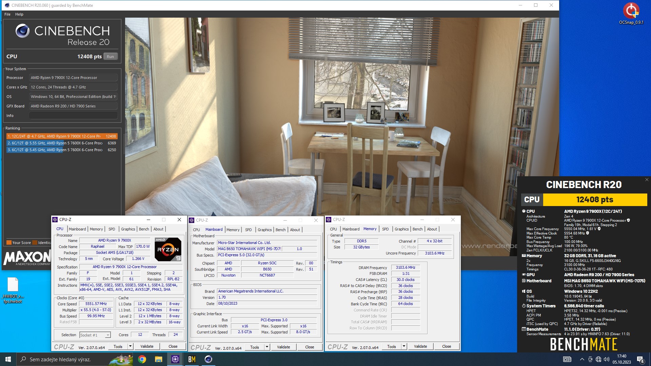The image size is (651, 366).
Task: Open the notification center icon
Action: (640, 359)
